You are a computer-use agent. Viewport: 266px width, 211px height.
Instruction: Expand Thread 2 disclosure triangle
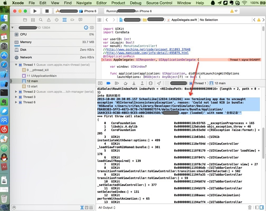click(x=16, y=92)
